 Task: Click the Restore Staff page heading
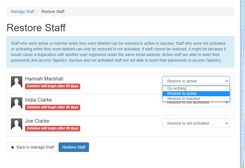point(36,28)
